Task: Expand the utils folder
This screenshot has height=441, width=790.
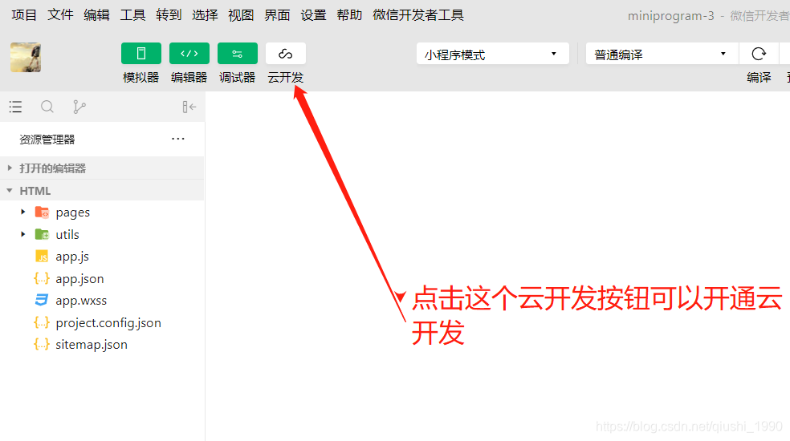Action: pyautogui.click(x=23, y=234)
